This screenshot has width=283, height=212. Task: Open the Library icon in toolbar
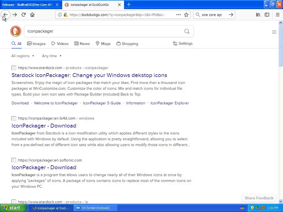pos(258,15)
